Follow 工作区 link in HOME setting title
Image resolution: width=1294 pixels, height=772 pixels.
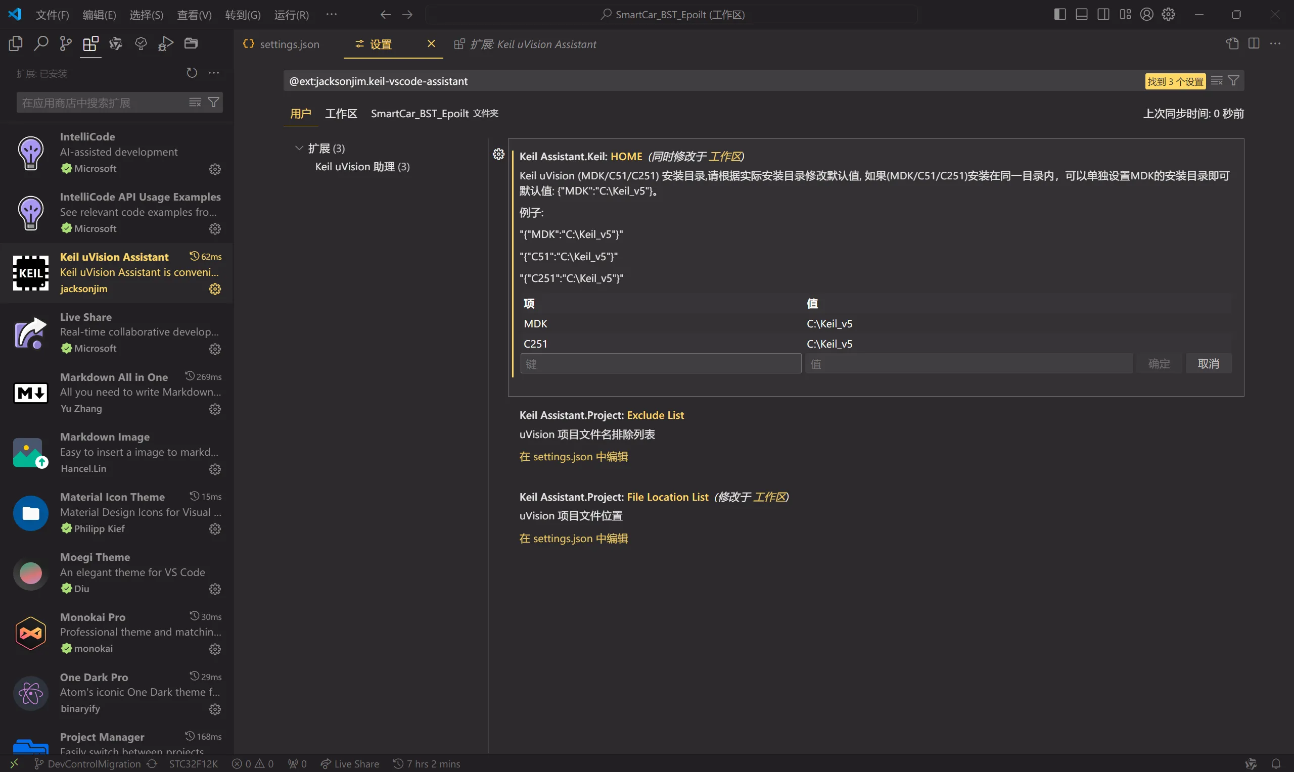click(725, 156)
